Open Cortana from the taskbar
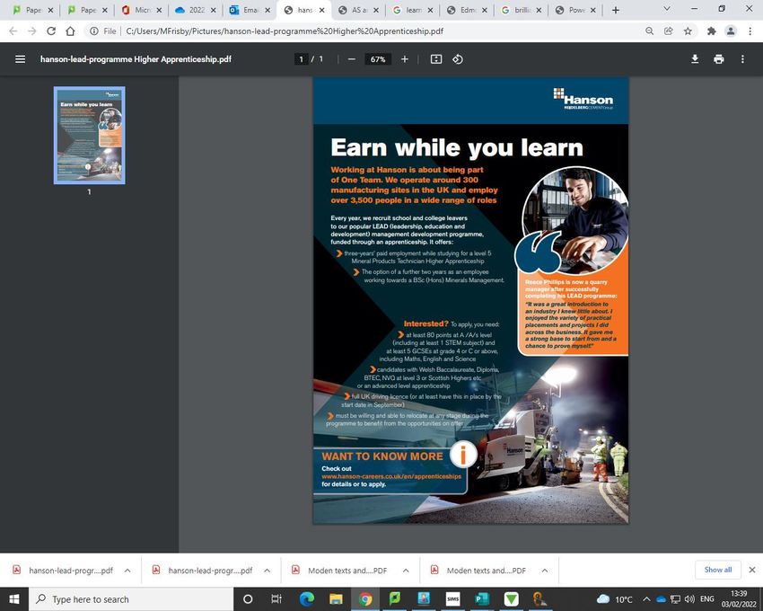This screenshot has width=763, height=611. [248, 599]
